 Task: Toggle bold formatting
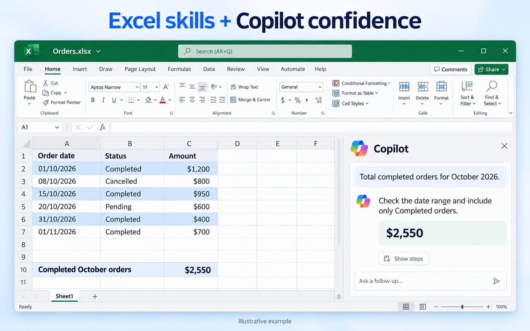tap(93, 100)
